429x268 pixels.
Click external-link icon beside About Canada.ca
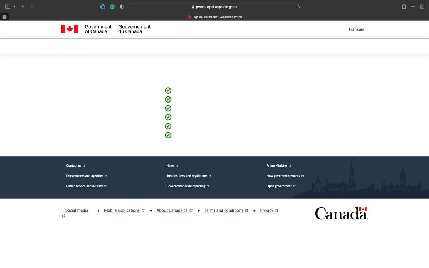[x=191, y=210]
